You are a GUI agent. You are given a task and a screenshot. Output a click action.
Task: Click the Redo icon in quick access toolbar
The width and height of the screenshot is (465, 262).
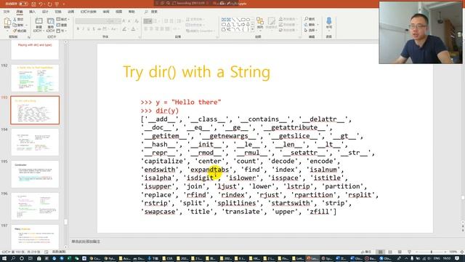tap(49, 4)
